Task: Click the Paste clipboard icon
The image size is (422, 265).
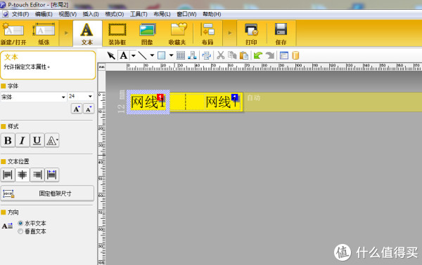Action: point(244,55)
